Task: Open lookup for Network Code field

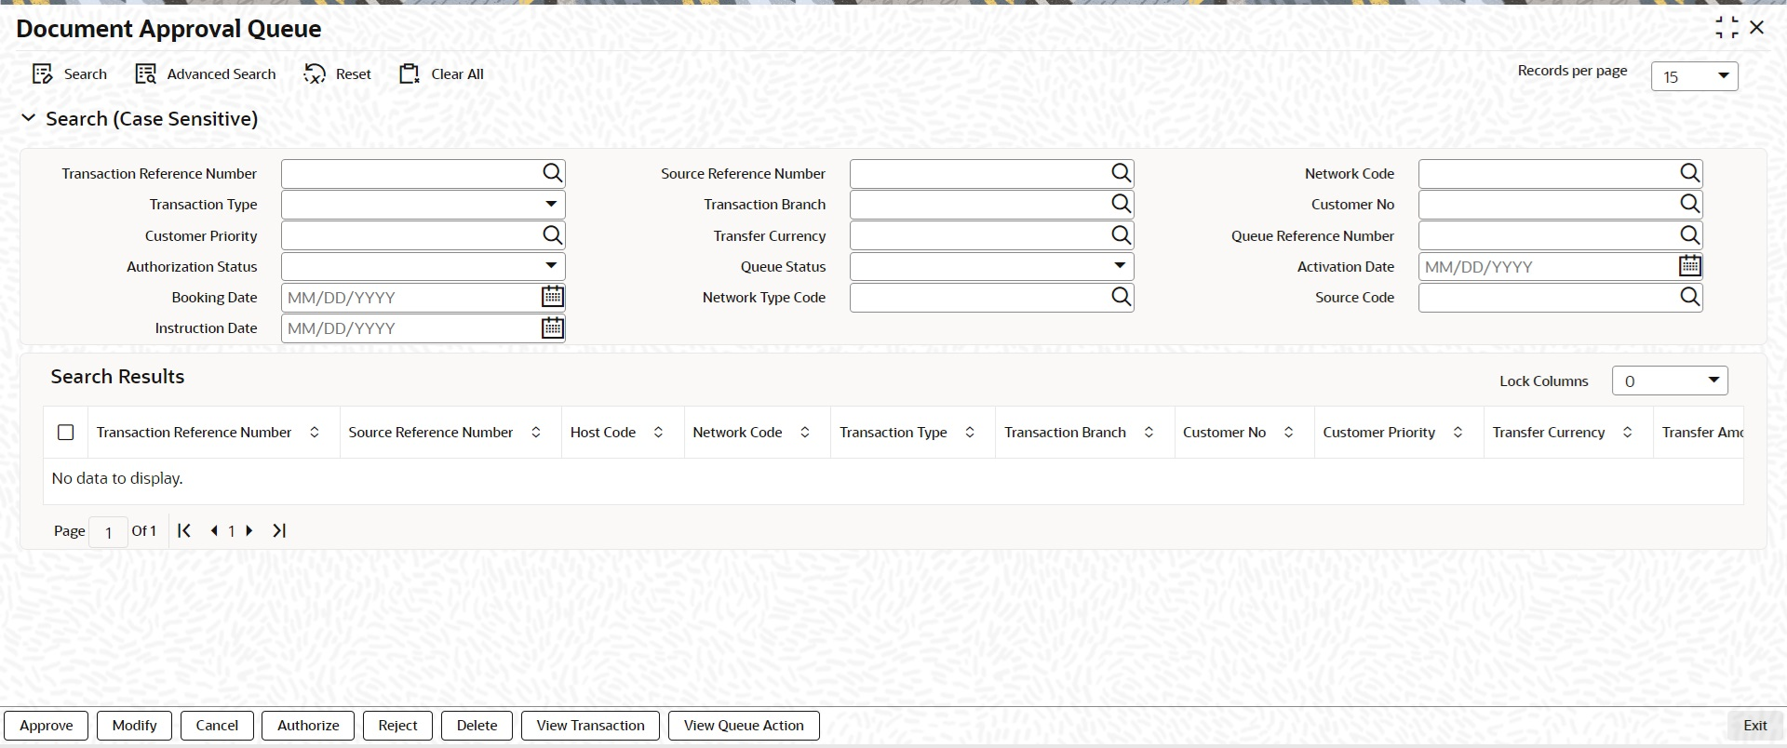Action: point(1690,173)
